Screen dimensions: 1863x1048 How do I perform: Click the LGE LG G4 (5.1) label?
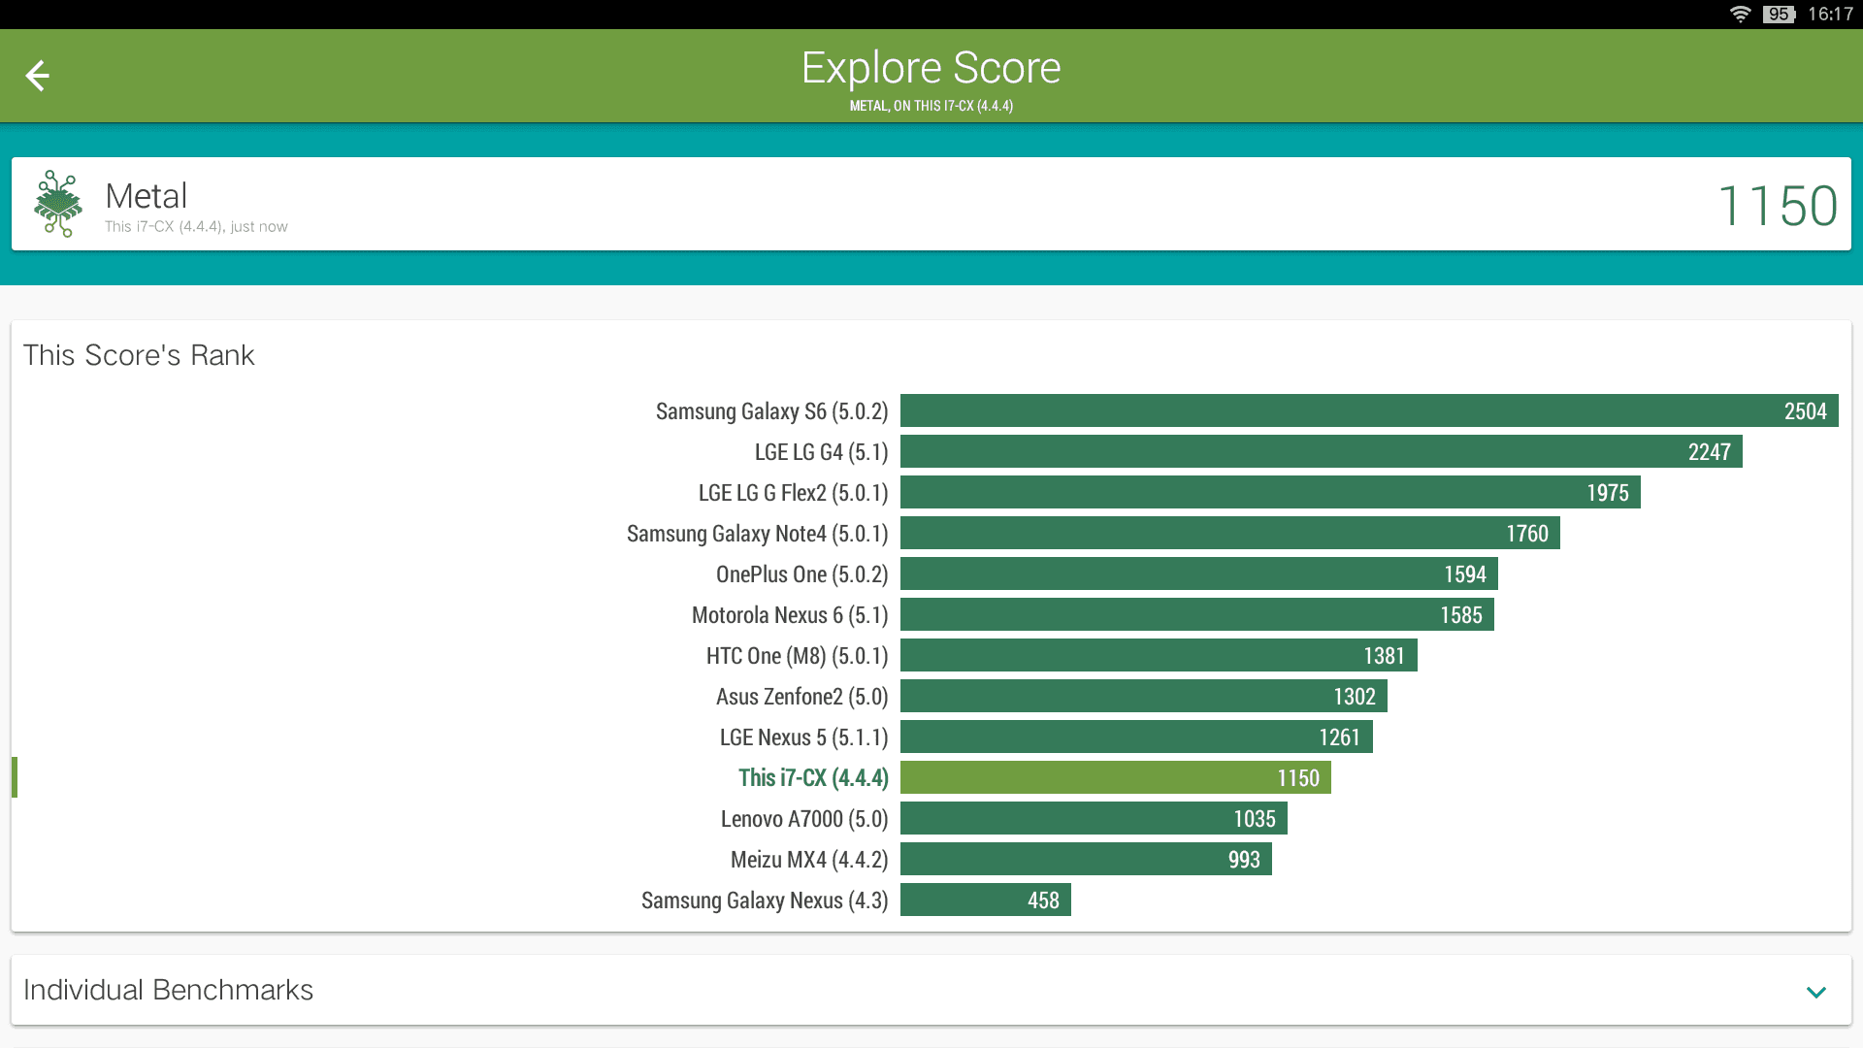821,452
